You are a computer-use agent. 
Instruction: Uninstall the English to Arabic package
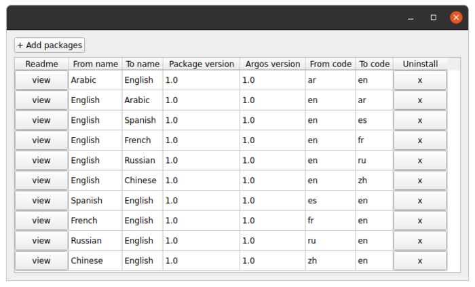pos(420,100)
